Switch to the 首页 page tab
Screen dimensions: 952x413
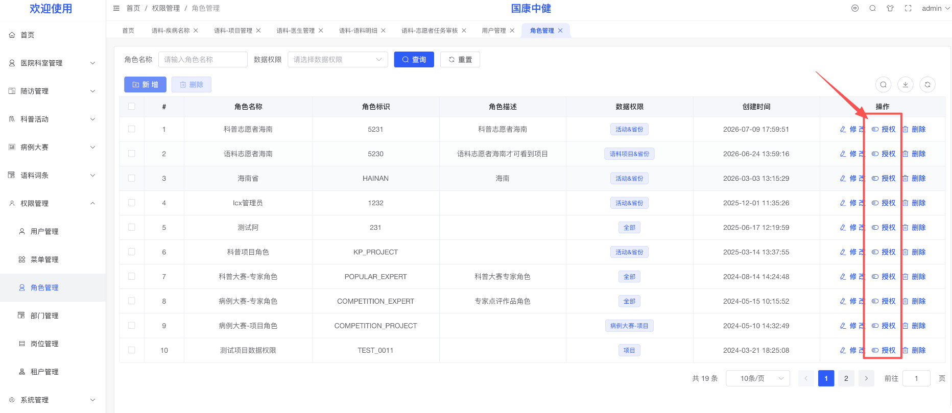tap(128, 31)
